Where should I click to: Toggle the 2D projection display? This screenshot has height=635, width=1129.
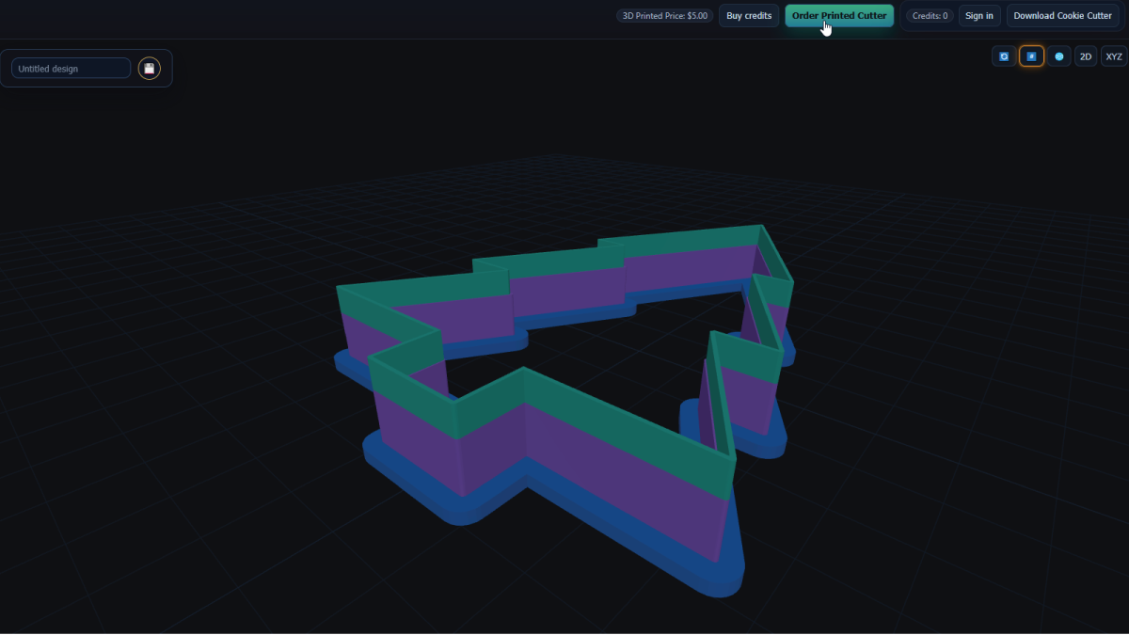[1087, 56]
